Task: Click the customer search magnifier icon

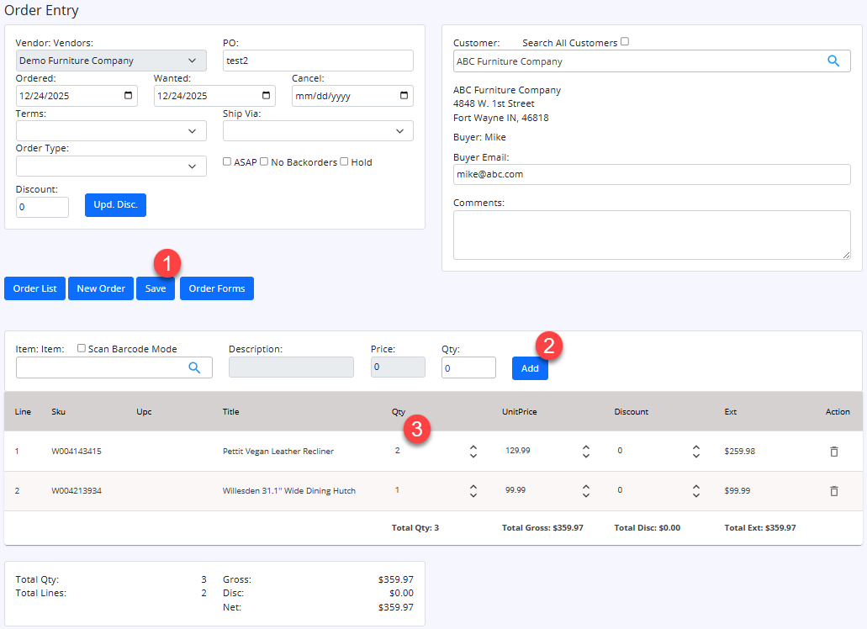Action: (x=833, y=61)
